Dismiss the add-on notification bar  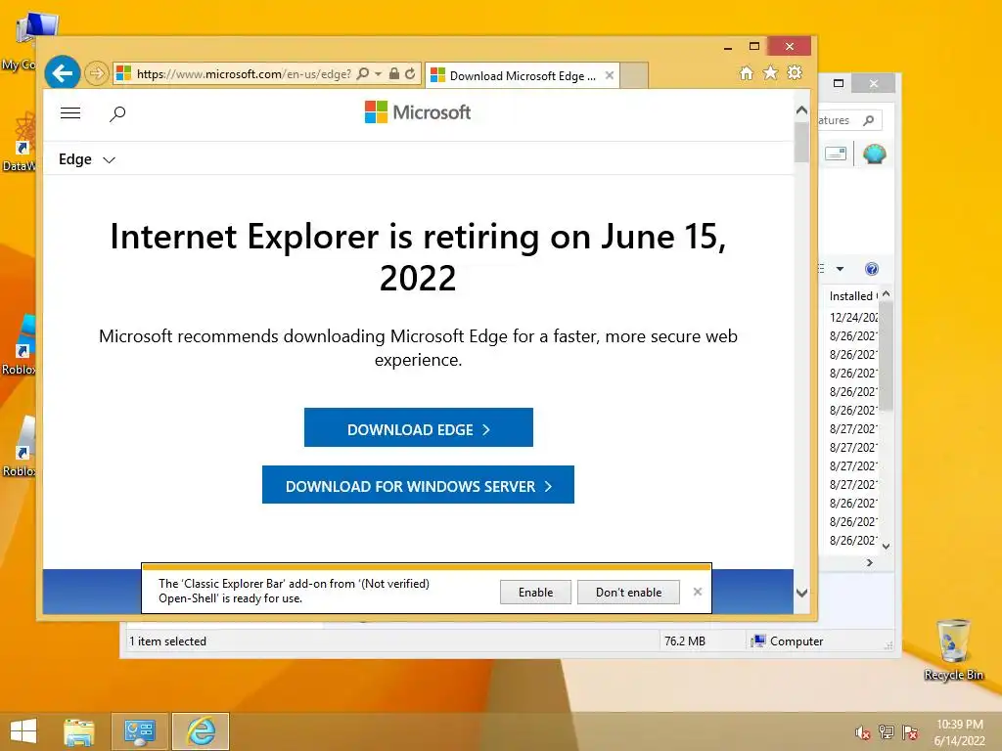(698, 592)
